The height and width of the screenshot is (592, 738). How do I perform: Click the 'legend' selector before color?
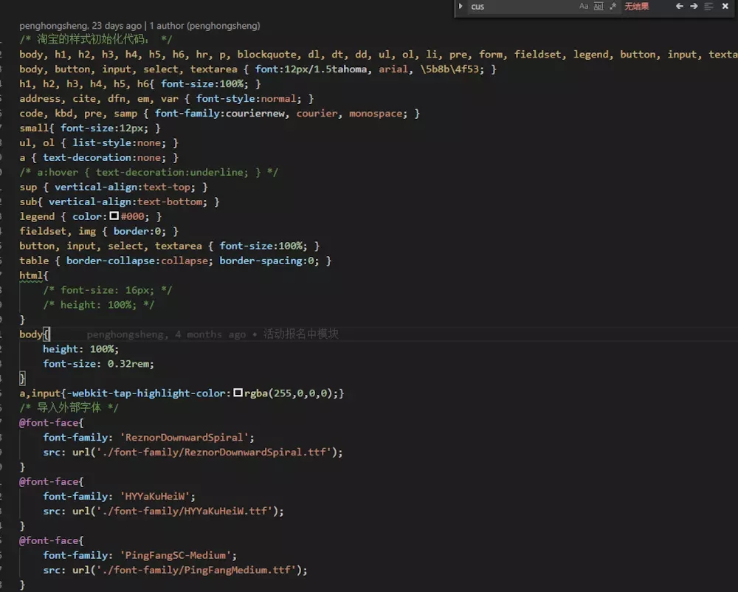(x=37, y=216)
